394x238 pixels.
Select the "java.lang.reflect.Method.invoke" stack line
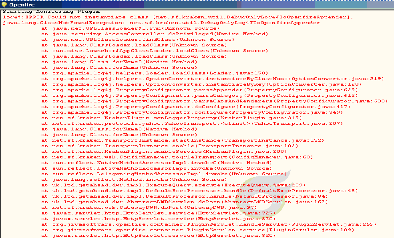(x=134, y=180)
